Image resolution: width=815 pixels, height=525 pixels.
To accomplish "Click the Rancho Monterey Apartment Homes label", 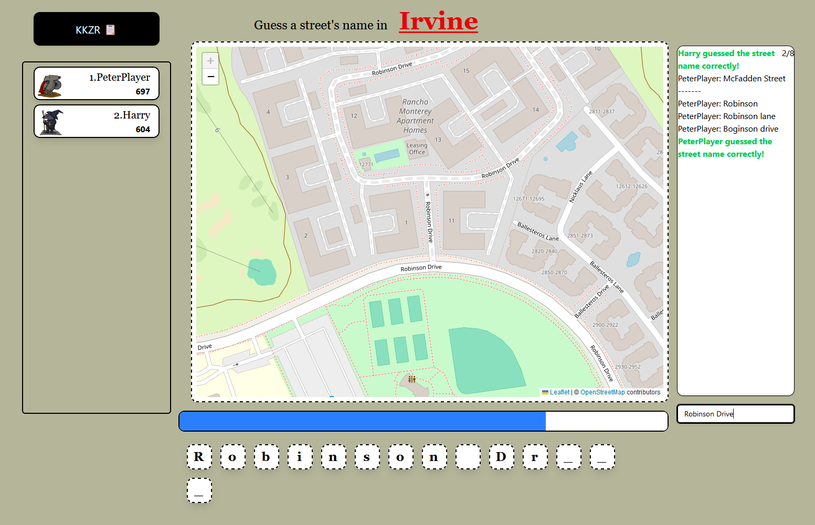I will [415, 116].
